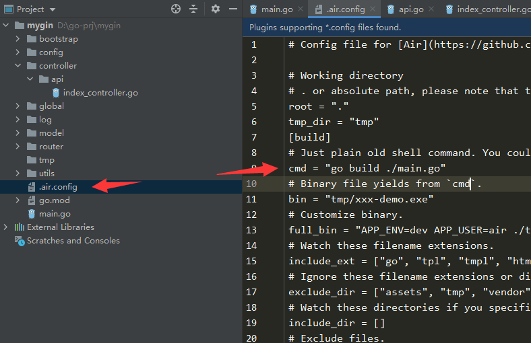Image resolution: width=531 pixels, height=343 pixels.
Task: Expand the config folder
Action: [x=18, y=52]
